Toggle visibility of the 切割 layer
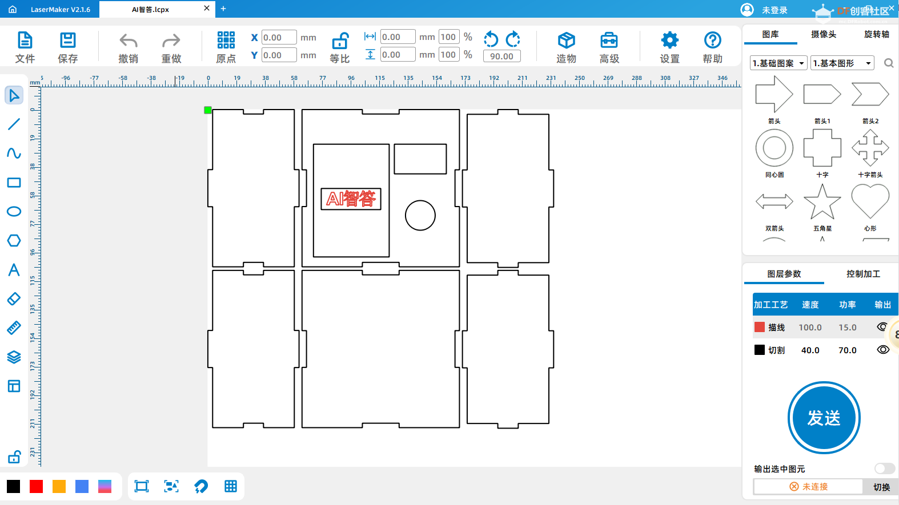The width and height of the screenshot is (899, 505). tap(882, 350)
